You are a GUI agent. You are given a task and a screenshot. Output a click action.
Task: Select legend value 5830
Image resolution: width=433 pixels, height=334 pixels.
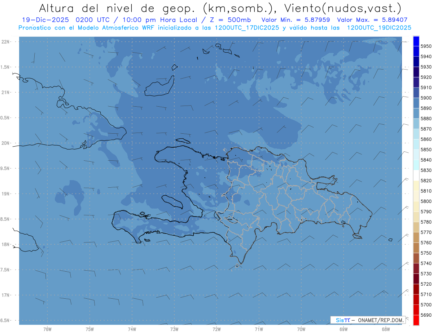[426, 170]
